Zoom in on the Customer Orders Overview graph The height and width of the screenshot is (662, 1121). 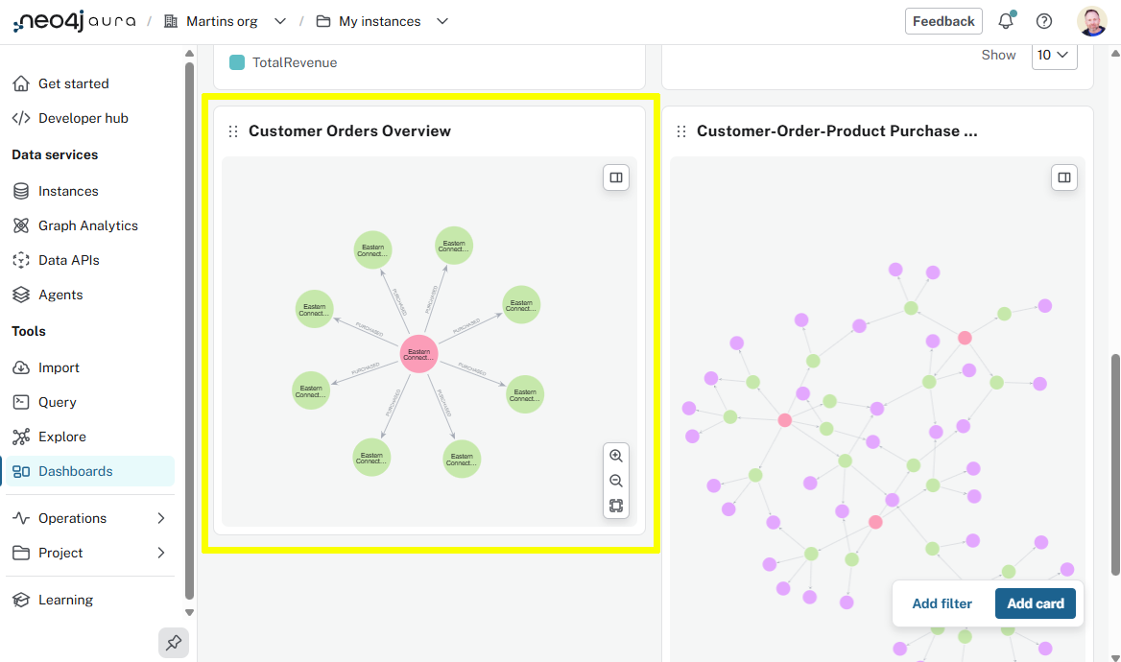(615, 456)
